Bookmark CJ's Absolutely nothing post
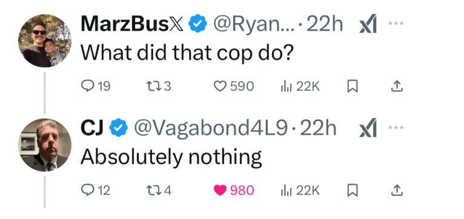The height and width of the screenshot is (219, 464). (353, 191)
